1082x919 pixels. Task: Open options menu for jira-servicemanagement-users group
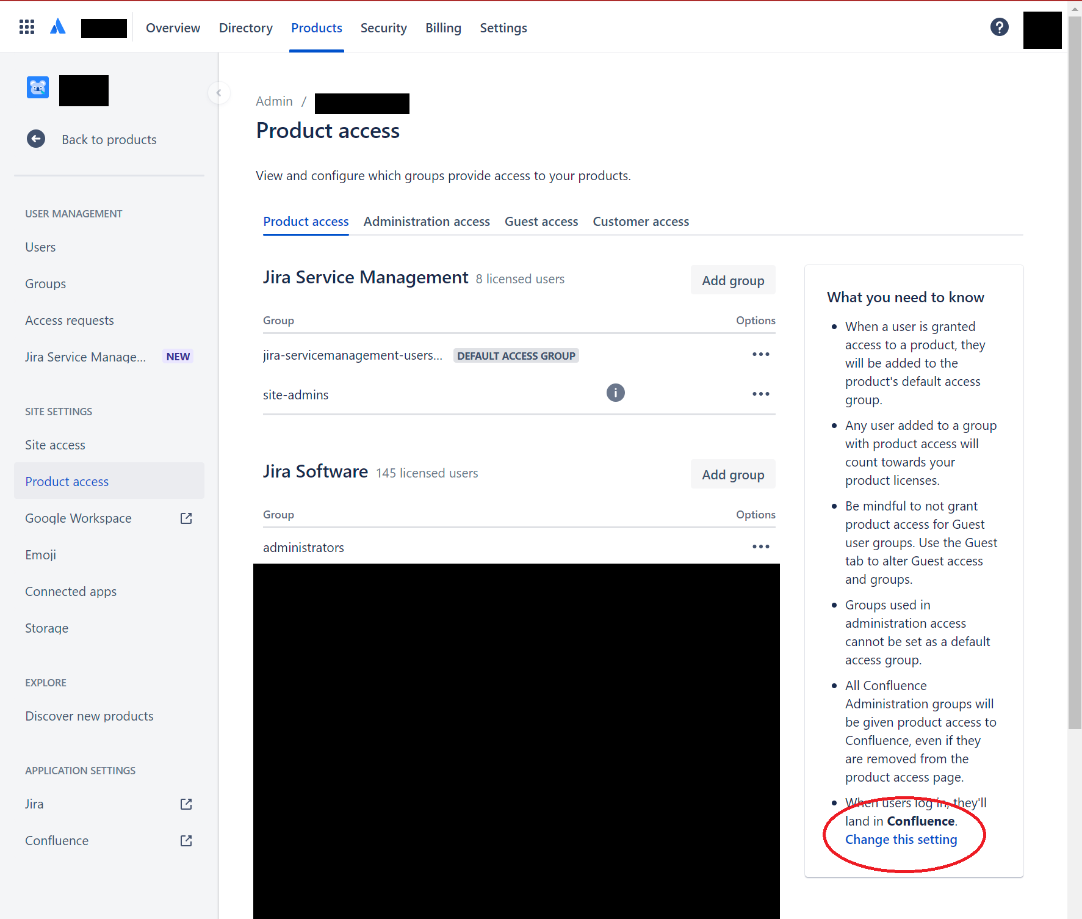(760, 354)
